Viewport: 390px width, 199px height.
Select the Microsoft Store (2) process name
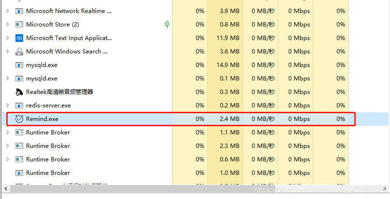[x=53, y=25]
